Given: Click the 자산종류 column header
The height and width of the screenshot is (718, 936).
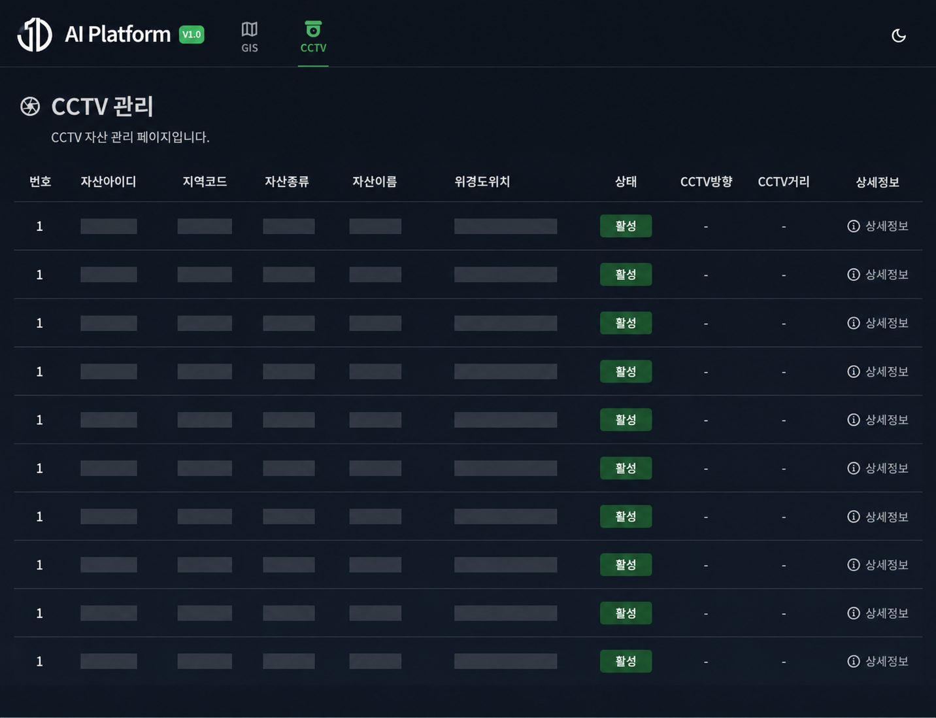Looking at the screenshot, I should point(287,182).
